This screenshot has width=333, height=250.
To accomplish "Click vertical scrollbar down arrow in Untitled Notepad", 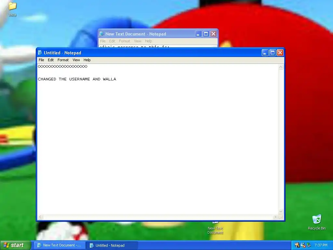I will [281, 212].
